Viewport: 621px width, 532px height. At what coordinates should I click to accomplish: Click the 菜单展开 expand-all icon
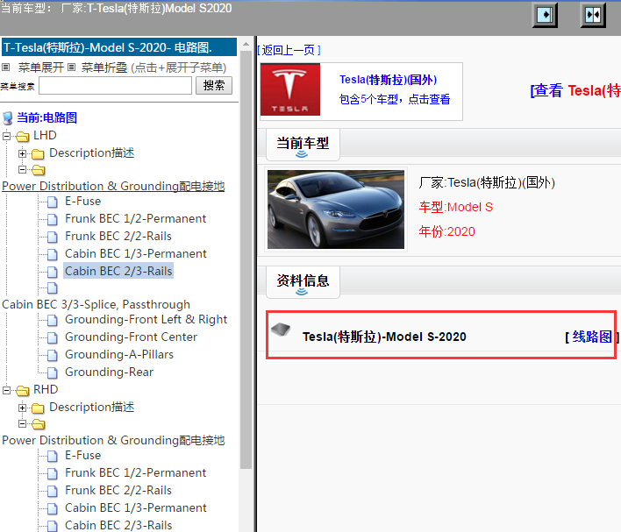tap(5, 67)
